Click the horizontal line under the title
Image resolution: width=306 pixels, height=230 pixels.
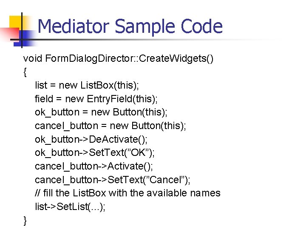(x=170, y=40)
